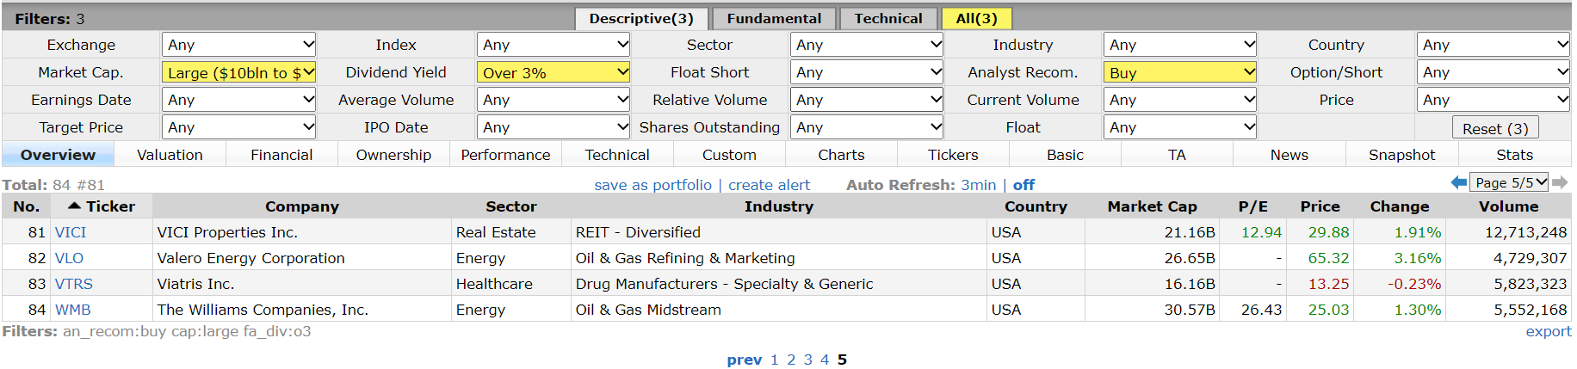
Task: Open the WMB ticker link
Action: point(73,310)
